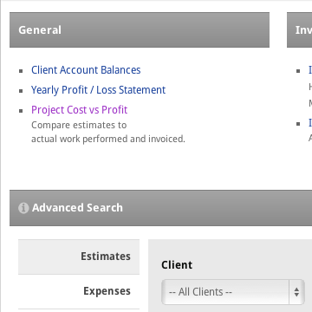This screenshot has height=312, width=312.
Task: Open the Client Account Balances report
Action: tap(86, 70)
